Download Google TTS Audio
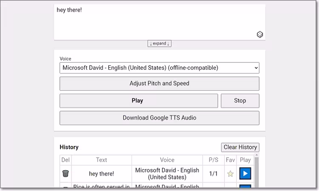 pyautogui.click(x=159, y=118)
